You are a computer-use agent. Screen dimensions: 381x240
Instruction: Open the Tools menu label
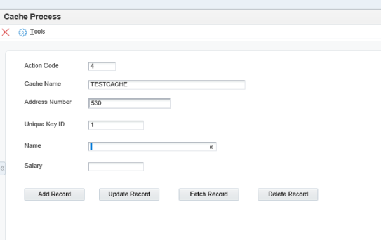point(37,32)
